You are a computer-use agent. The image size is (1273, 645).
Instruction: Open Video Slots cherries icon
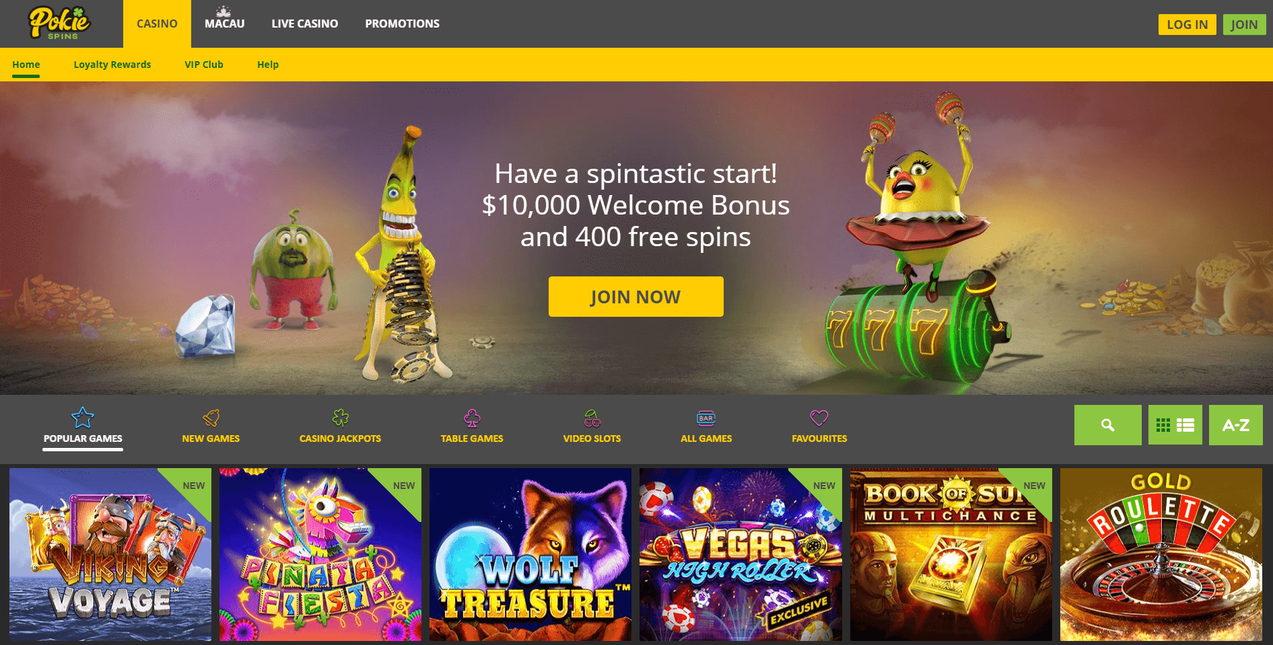[x=592, y=418]
